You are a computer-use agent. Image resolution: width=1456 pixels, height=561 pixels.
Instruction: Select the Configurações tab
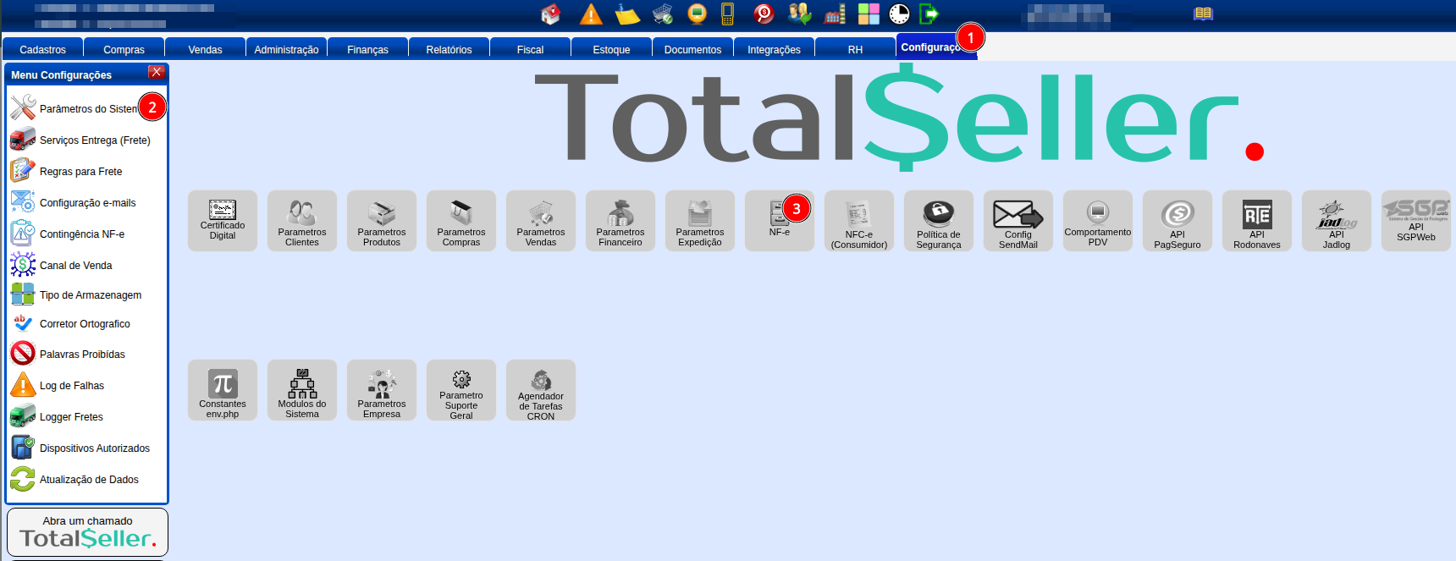tap(935, 47)
